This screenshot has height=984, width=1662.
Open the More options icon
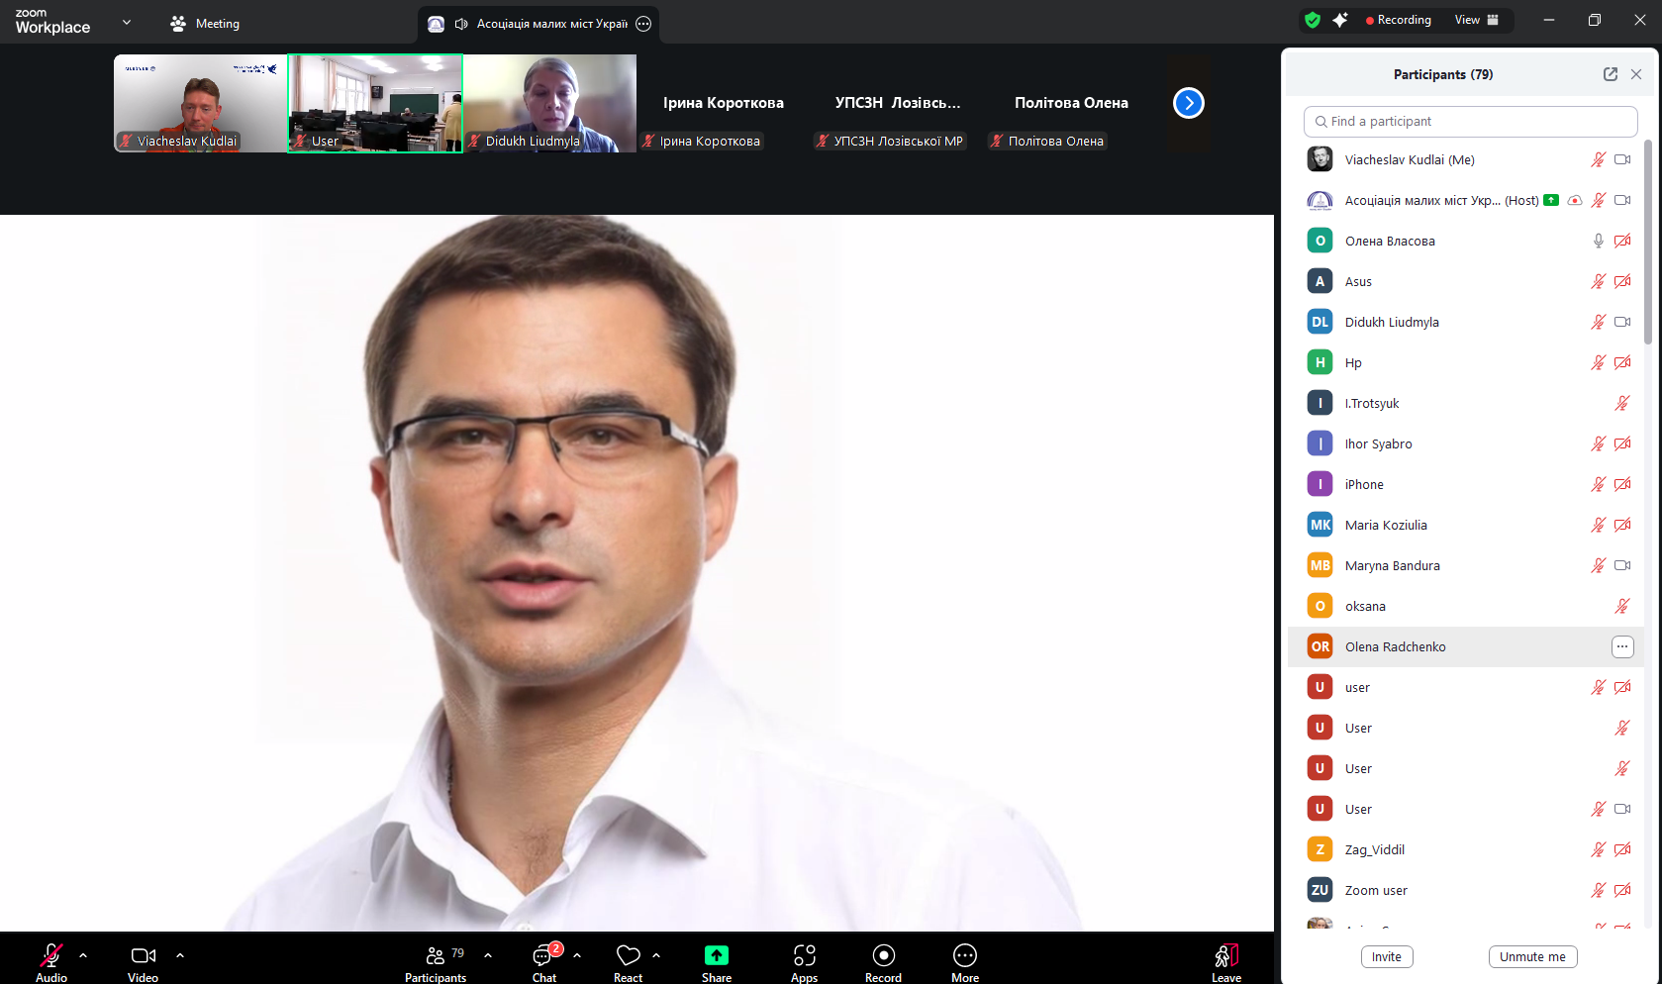coord(964,956)
